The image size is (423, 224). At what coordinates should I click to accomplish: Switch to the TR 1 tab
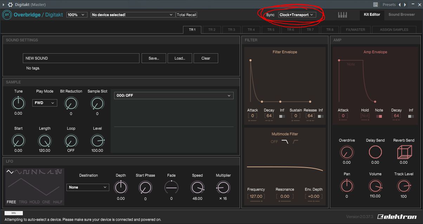pyautogui.click(x=192, y=30)
